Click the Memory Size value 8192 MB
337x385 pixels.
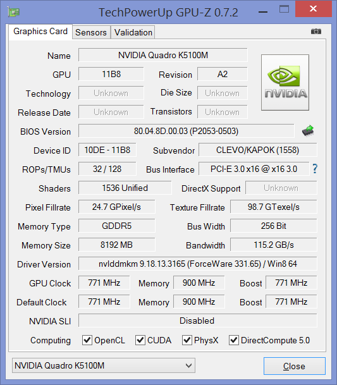117,245
